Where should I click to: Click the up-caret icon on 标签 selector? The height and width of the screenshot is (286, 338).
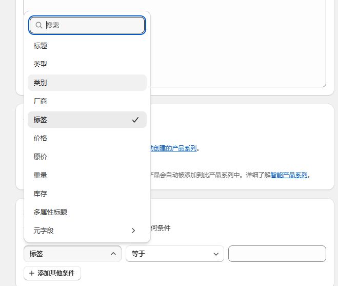pos(113,254)
